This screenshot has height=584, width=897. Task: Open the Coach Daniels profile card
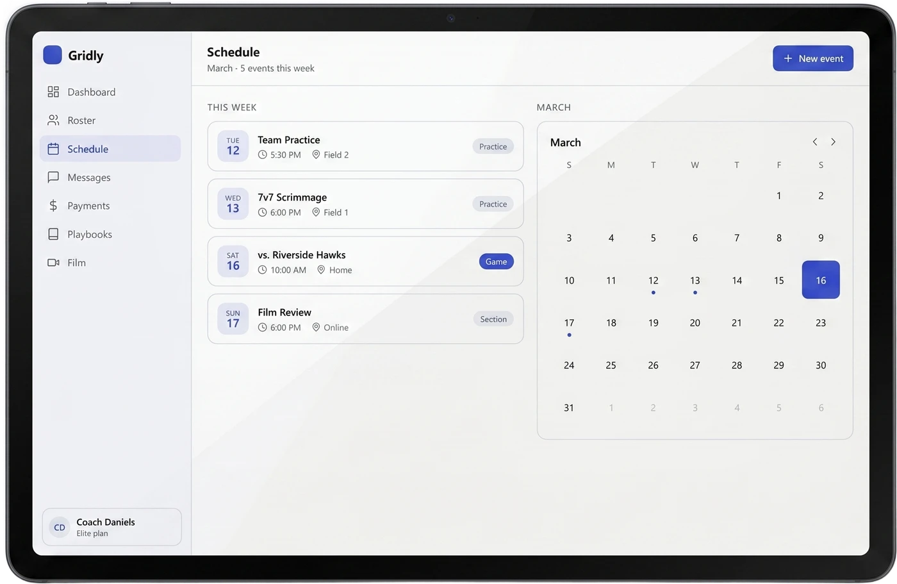[112, 527]
